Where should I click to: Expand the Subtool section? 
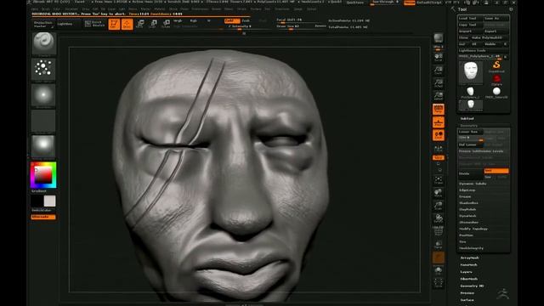point(467,119)
